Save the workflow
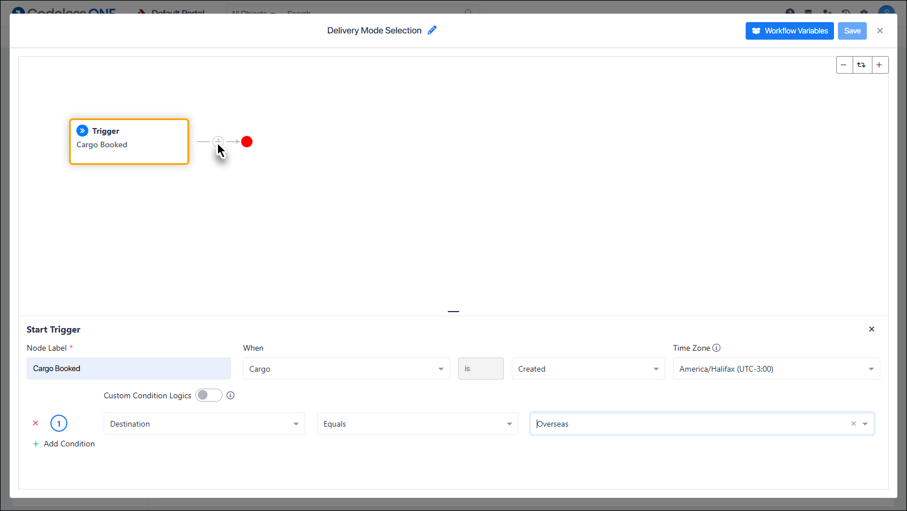Viewport: 907px width, 511px height. [x=852, y=31]
